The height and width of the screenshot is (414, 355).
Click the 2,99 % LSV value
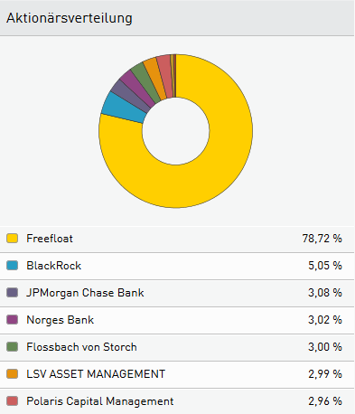[x=325, y=374]
